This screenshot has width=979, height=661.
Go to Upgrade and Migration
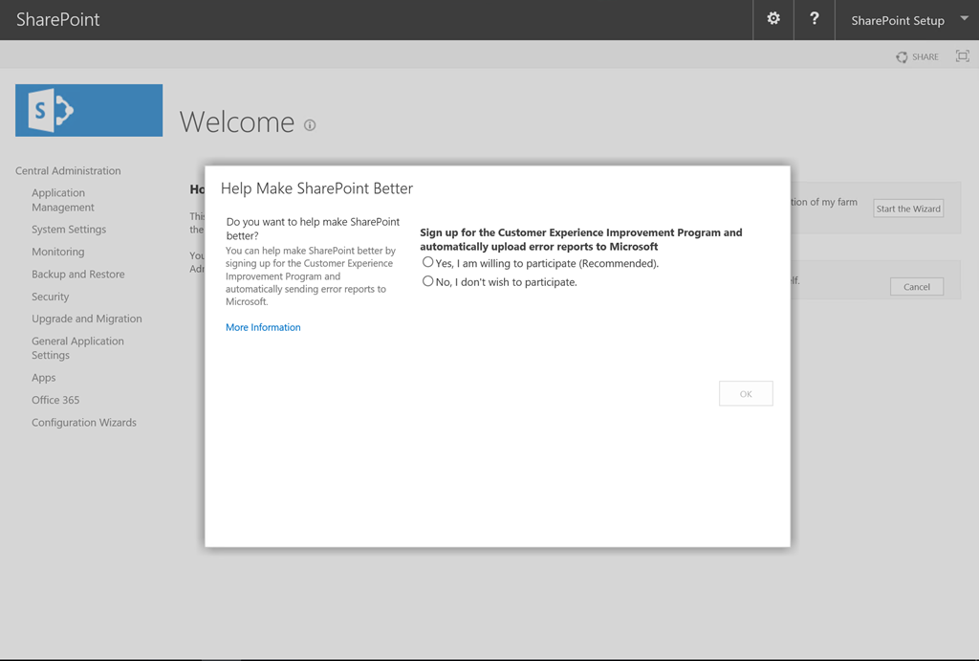point(87,319)
